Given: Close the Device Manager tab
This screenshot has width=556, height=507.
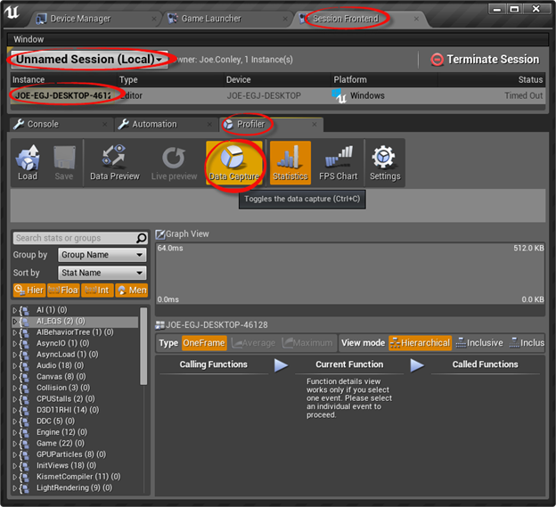Looking at the screenshot, I should click(154, 19).
